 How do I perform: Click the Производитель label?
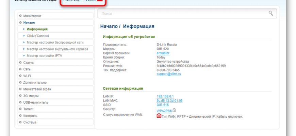coord(115,45)
